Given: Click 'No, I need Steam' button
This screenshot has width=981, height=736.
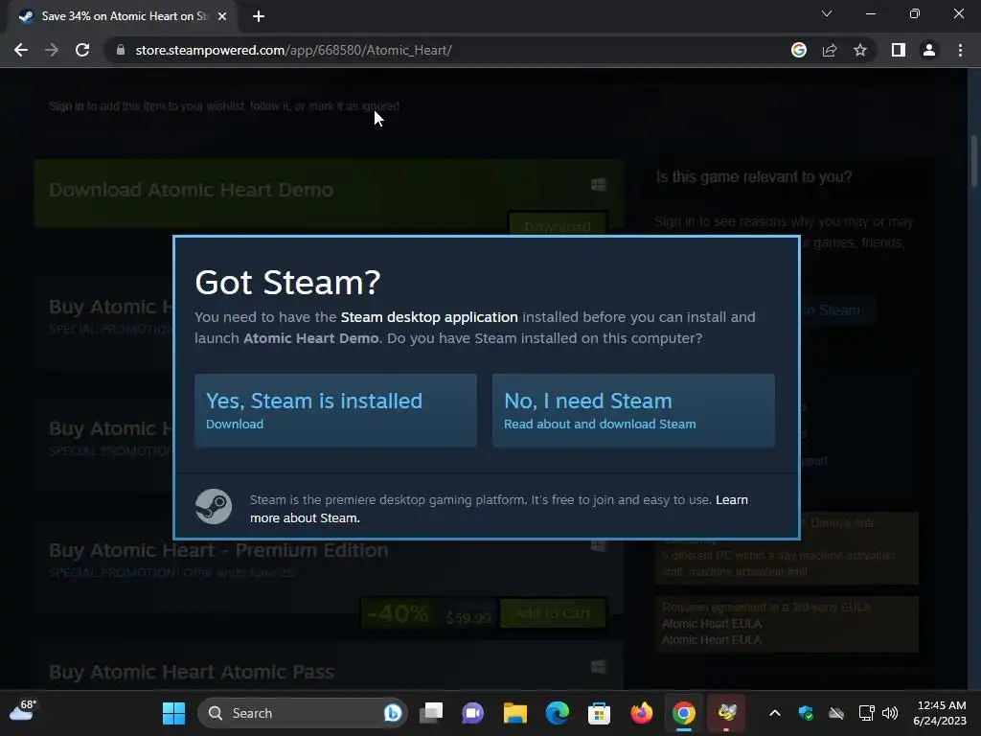Looking at the screenshot, I should tap(634, 410).
